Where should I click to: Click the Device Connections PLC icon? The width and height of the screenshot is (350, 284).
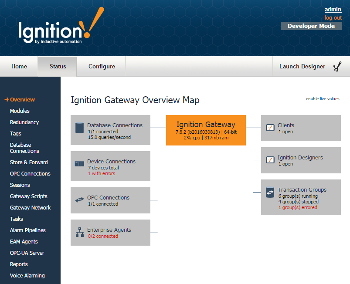[x=79, y=164]
